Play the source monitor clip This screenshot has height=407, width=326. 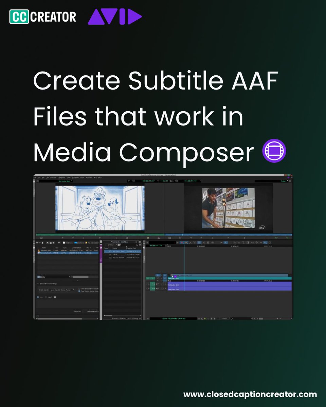click(x=100, y=238)
